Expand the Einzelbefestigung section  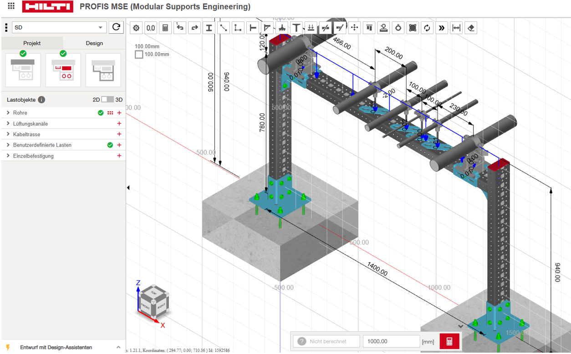8,156
